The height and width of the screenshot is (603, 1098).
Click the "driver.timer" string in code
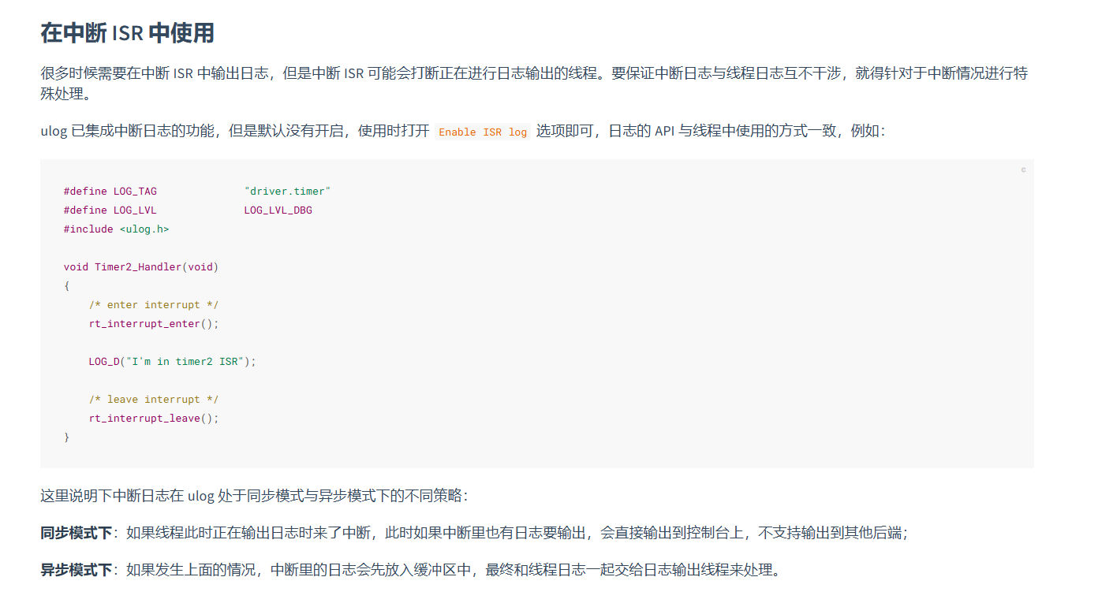click(x=287, y=192)
